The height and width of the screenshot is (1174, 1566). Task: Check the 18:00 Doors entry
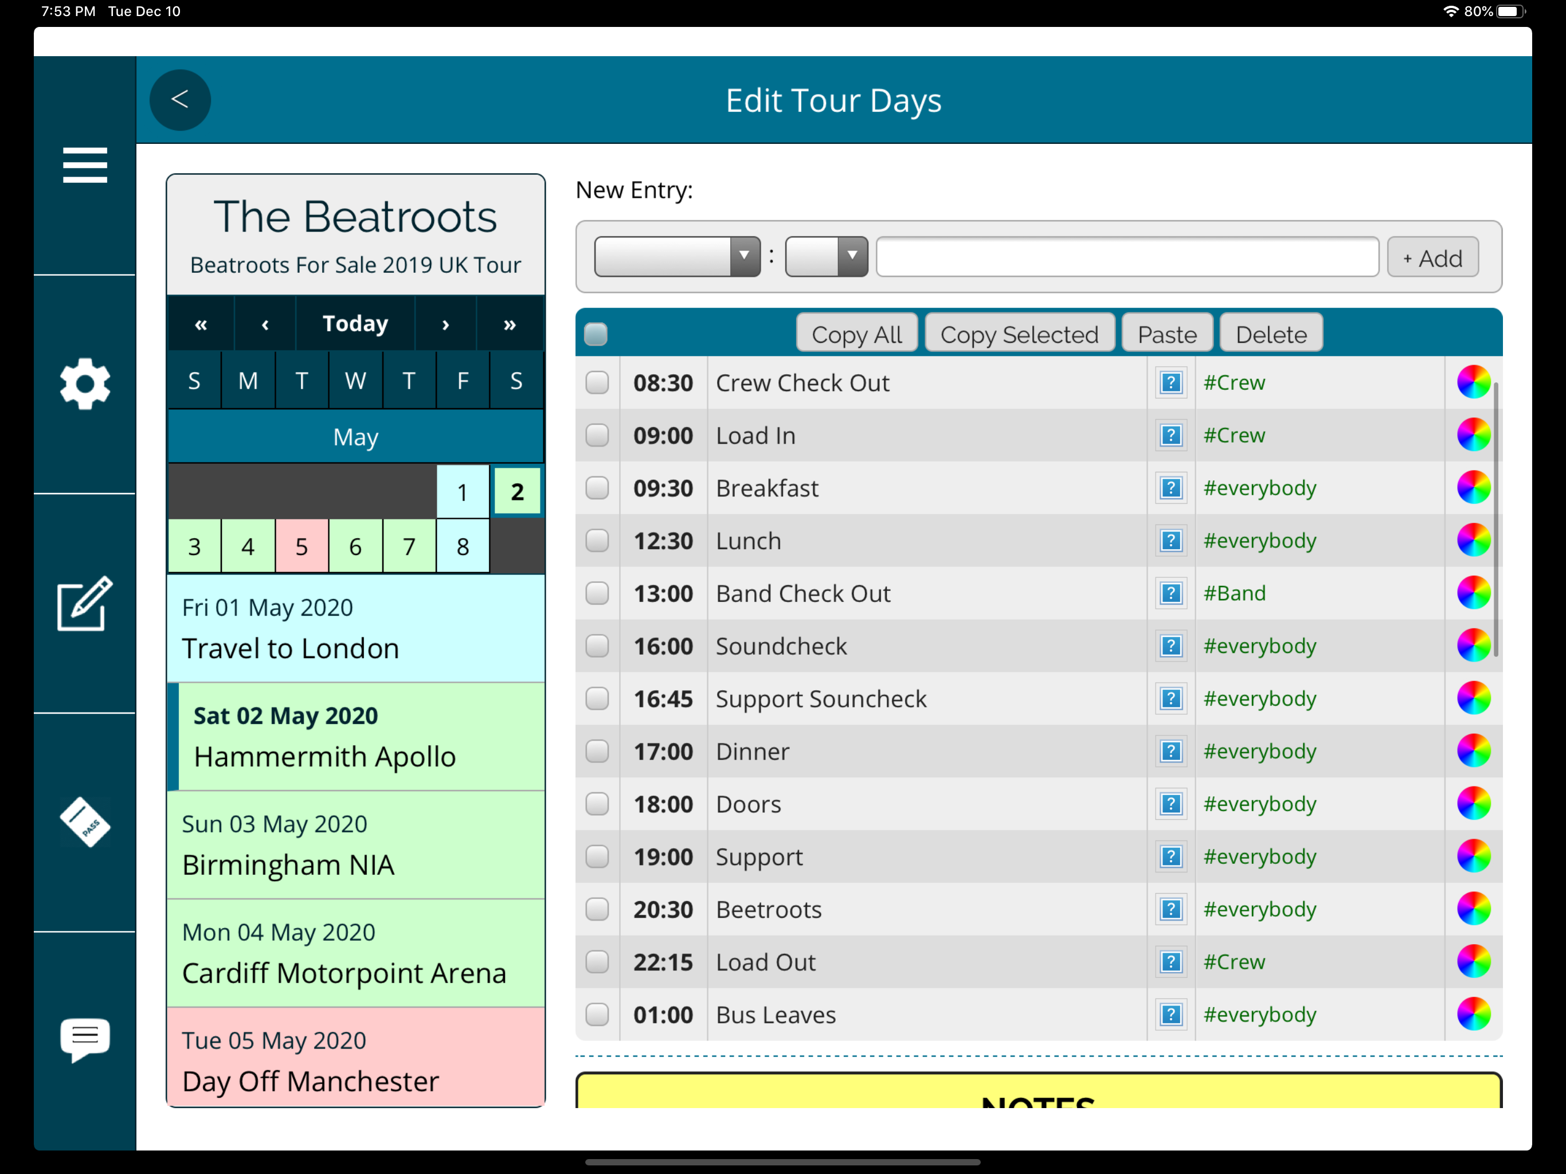coord(597,804)
